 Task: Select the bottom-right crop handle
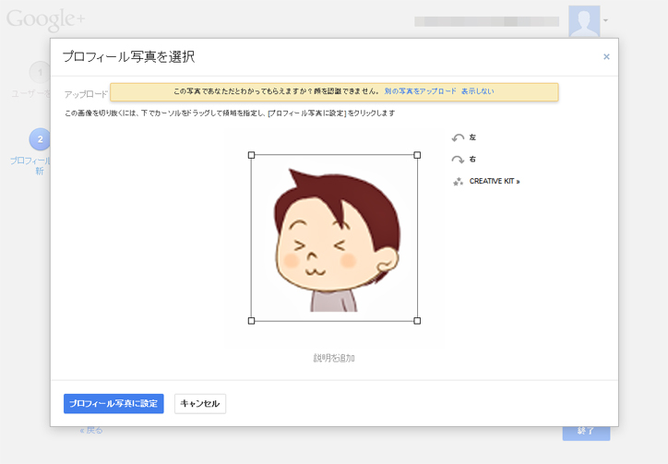coord(417,320)
